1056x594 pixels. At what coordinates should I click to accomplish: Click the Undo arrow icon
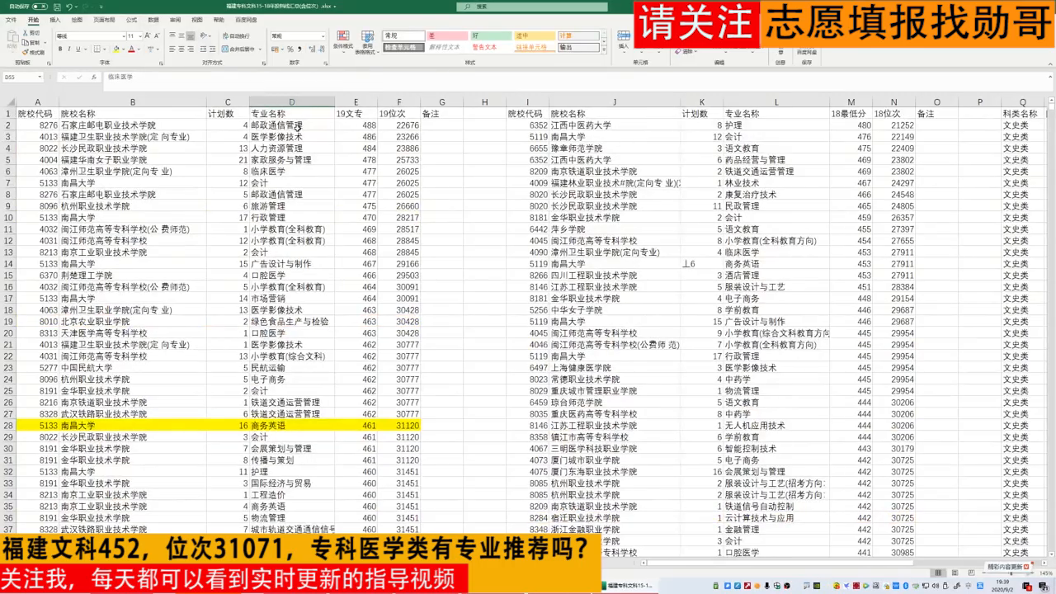[x=68, y=7]
